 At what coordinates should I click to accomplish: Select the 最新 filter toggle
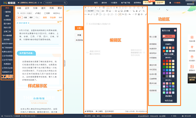[31, 18]
